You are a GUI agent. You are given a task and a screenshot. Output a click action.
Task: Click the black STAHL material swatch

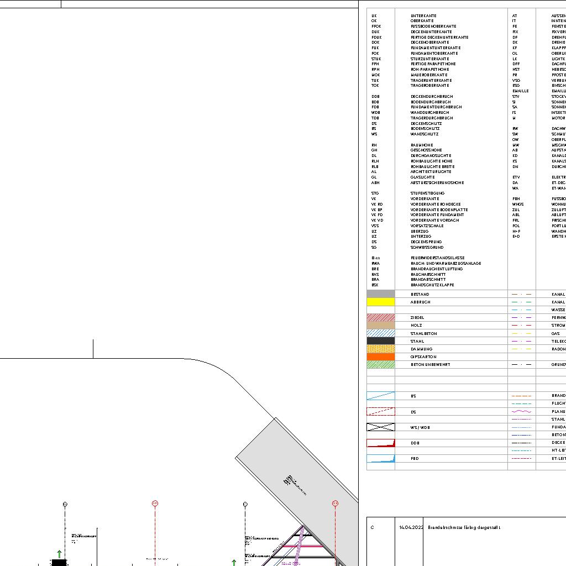[x=381, y=341]
